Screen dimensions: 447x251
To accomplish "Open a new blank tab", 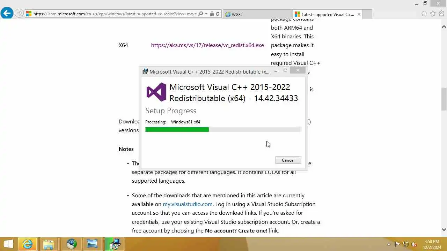I will 368,14.
